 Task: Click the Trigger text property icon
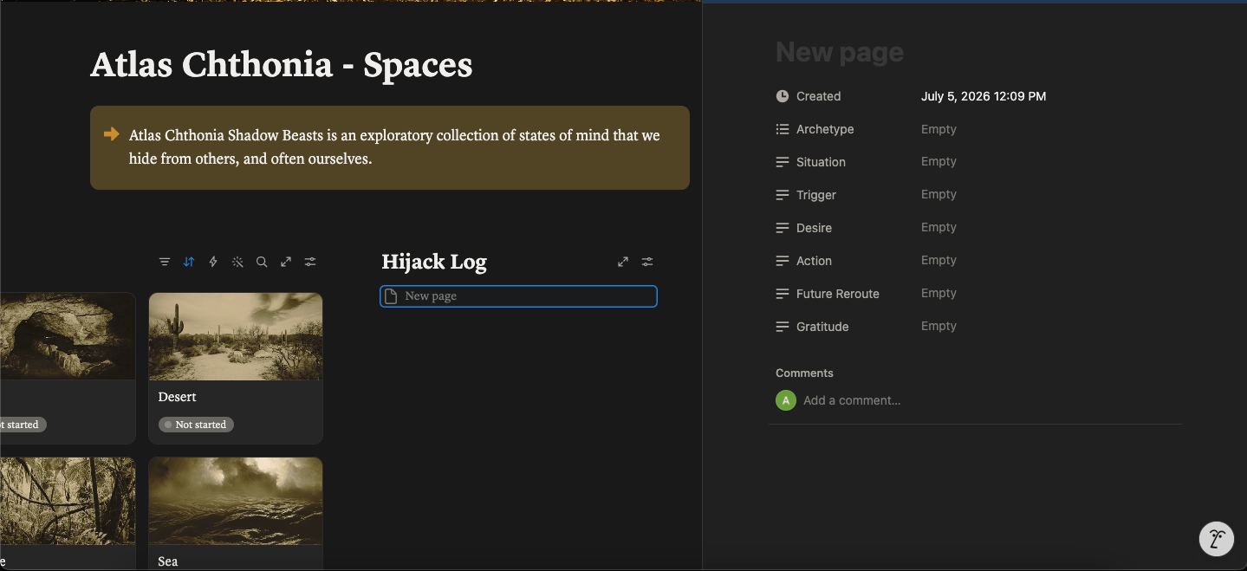783,195
